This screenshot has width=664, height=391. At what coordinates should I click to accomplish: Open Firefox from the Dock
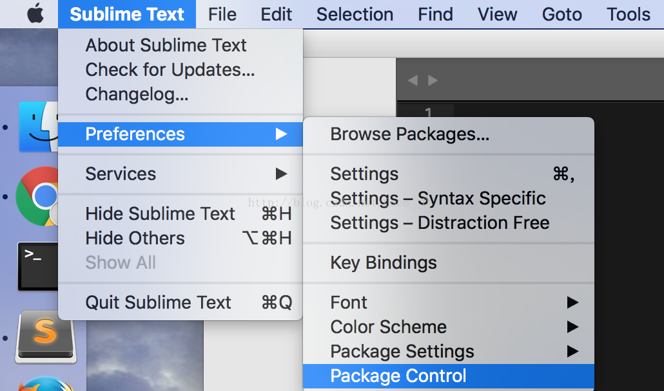pos(46,383)
